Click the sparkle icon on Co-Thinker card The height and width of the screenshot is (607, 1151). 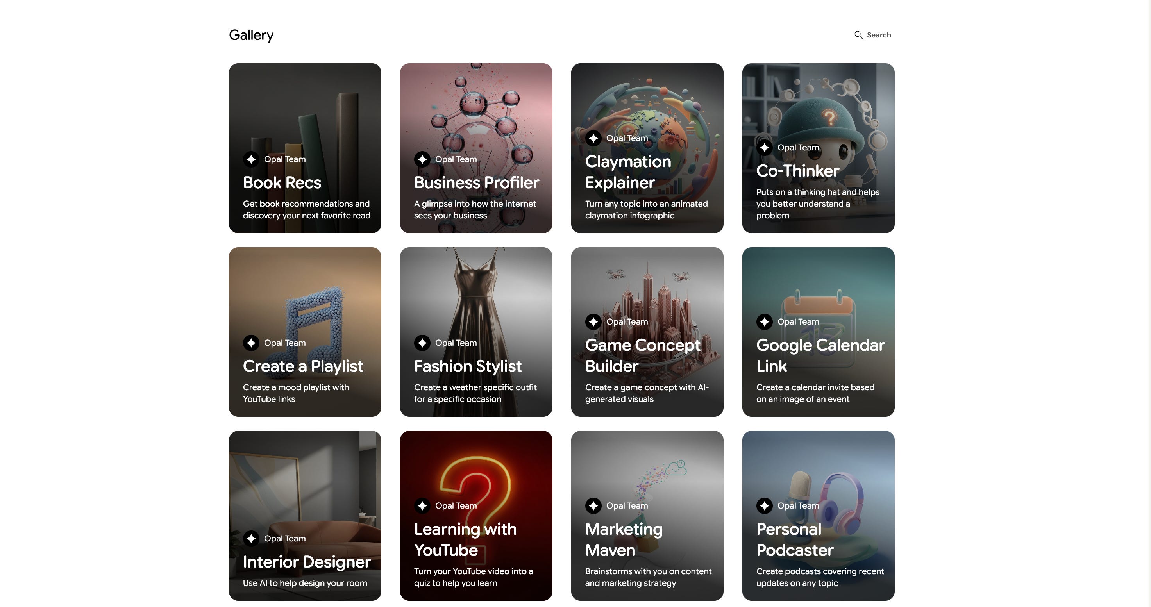pos(765,147)
